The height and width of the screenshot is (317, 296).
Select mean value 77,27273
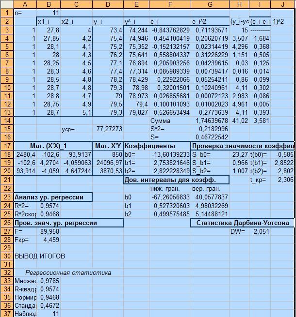[108, 129]
